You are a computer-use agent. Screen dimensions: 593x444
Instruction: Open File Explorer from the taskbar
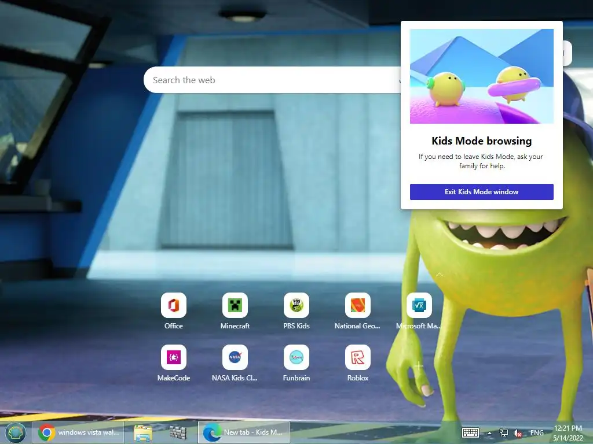(x=143, y=433)
